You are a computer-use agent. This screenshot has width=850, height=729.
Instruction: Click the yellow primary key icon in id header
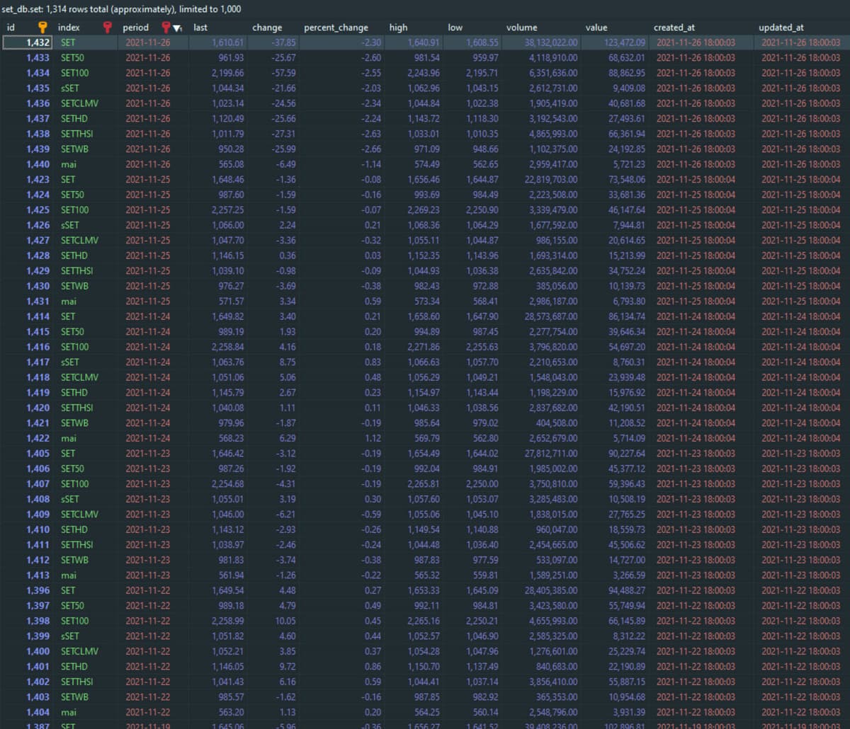click(42, 28)
